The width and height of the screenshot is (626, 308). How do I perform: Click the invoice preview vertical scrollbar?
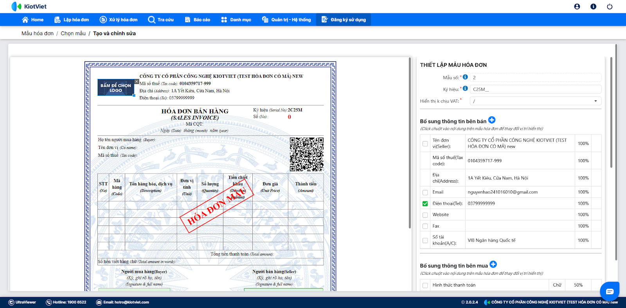click(x=410, y=143)
